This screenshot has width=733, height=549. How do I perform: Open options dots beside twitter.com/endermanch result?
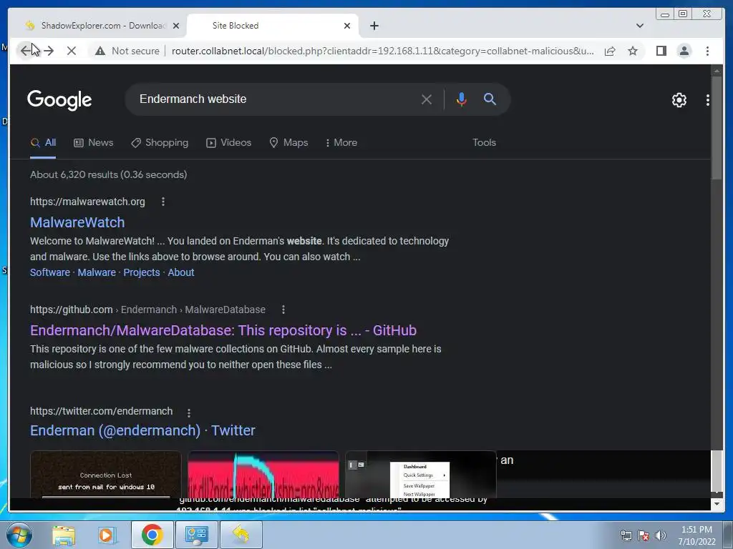(189, 412)
